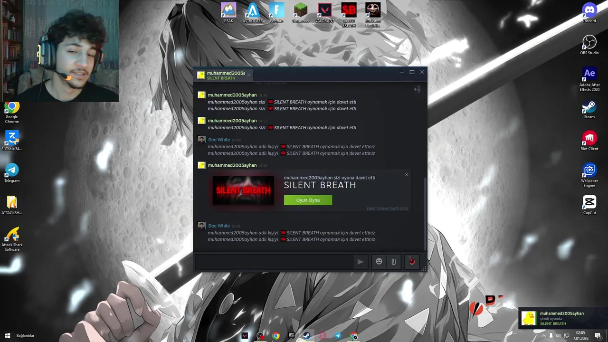The image size is (608, 342).
Task: Click the Dee White name at 02:00
Action: click(219, 140)
